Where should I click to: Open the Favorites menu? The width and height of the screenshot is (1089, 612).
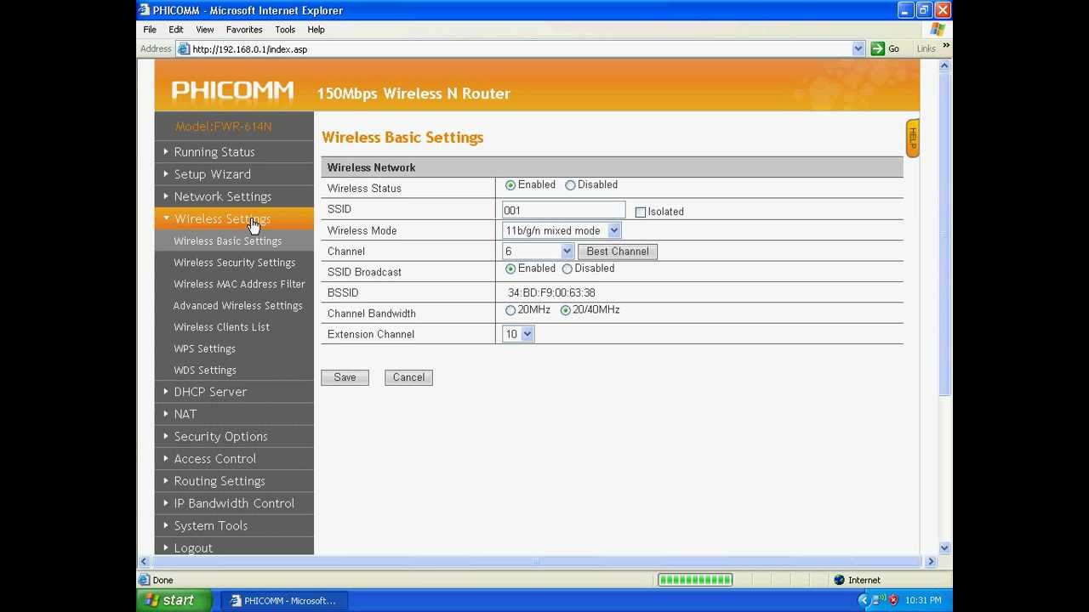[244, 29]
